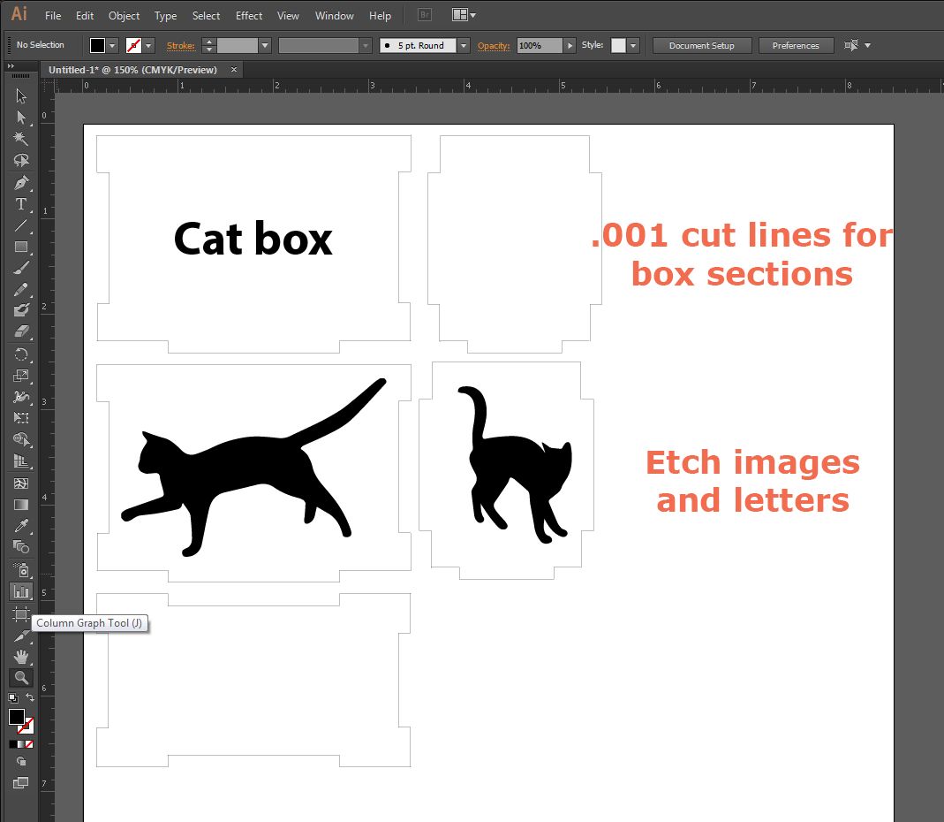944x822 pixels.
Task: Pick the Column Graph tool
Action: pyautogui.click(x=21, y=591)
